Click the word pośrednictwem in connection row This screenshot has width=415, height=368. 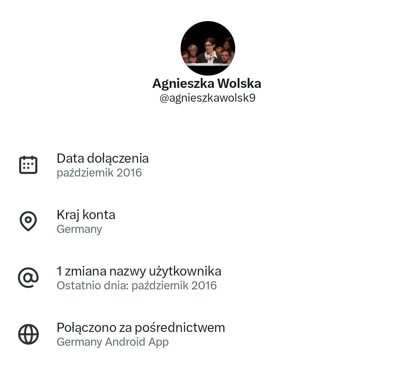click(180, 328)
